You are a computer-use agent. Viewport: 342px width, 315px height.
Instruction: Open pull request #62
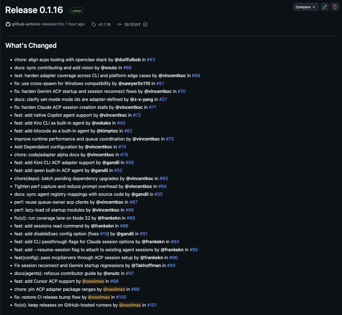128,131
